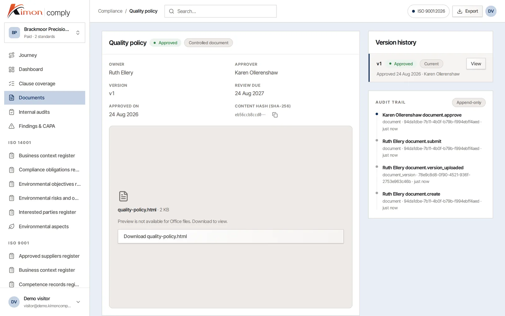Click the Compliance obligations register icon
The height and width of the screenshot is (316, 505).
tap(12, 170)
